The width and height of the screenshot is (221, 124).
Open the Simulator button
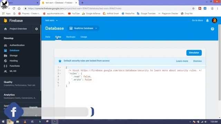click(x=194, y=53)
